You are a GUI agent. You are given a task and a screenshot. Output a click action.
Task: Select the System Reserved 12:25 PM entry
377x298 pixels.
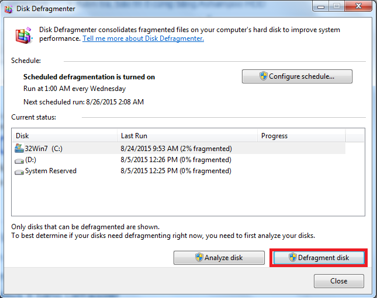(176, 171)
